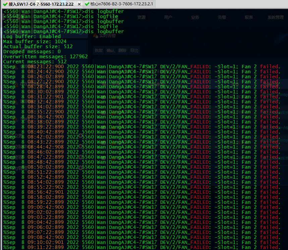Viewport: 288px width, 250px height.
Task: Click the 08:51:22:899 timestamp in the log
Action: (x=46, y=172)
